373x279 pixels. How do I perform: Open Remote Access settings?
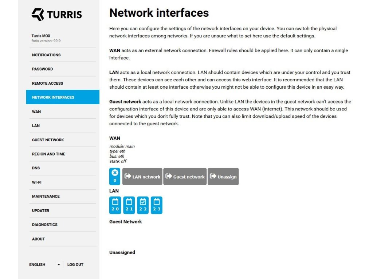coord(47,83)
